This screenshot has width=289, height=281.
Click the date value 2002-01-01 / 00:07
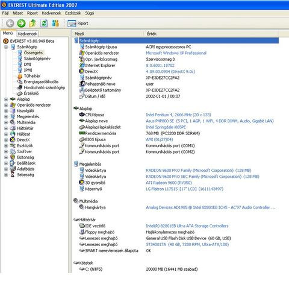coord(163,96)
